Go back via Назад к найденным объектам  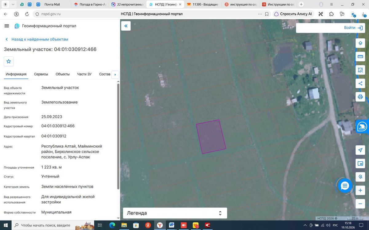[37, 39]
